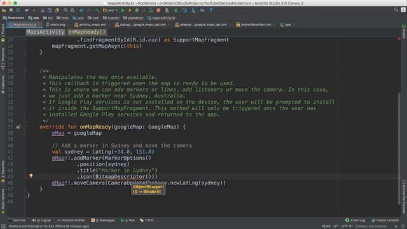Open the Captures side tool window
The width and height of the screenshot is (407, 229).
3,85
